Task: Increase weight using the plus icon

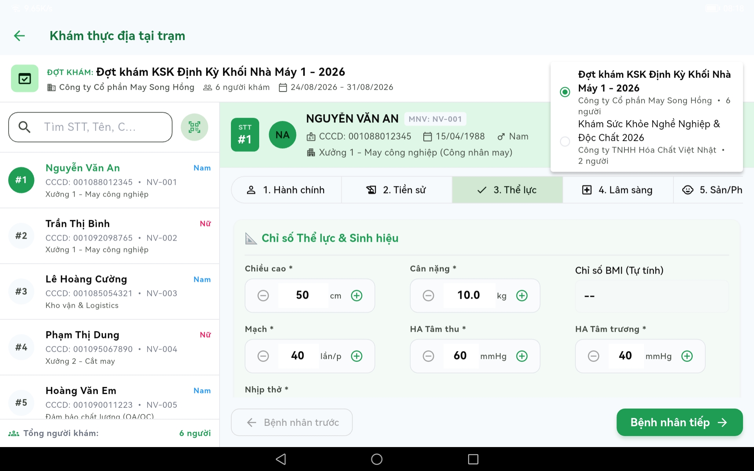Action: (522, 296)
